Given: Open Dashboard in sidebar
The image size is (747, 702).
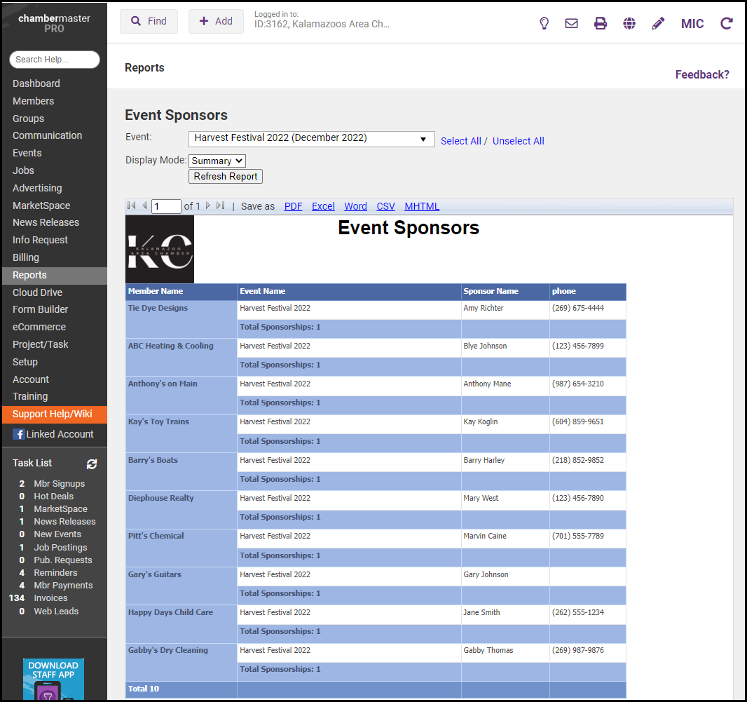Looking at the screenshot, I should coord(36,83).
